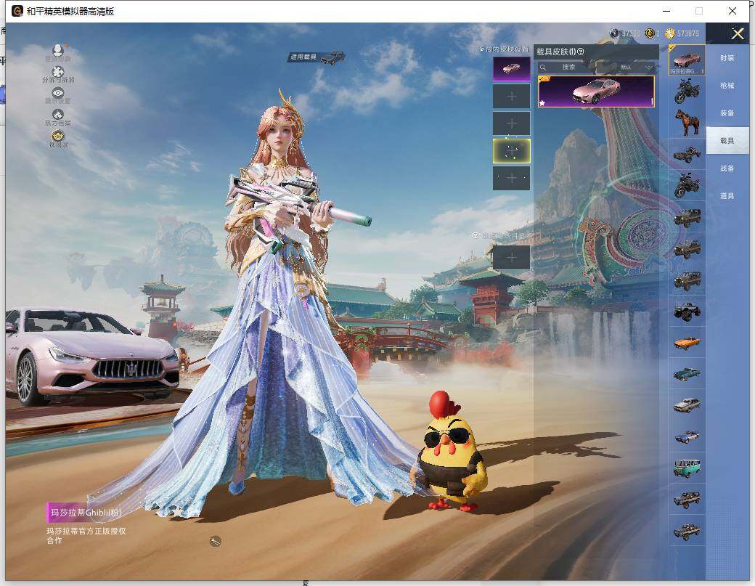The width and height of the screenshot is (755, 586).
Task: Switch to the 战备 tab
Action: point(727,168)
